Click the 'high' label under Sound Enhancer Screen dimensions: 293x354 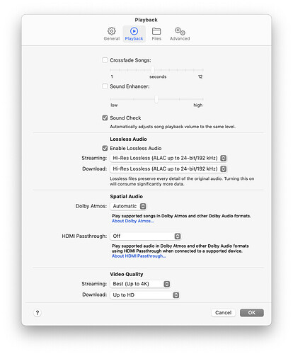[198, 105]
